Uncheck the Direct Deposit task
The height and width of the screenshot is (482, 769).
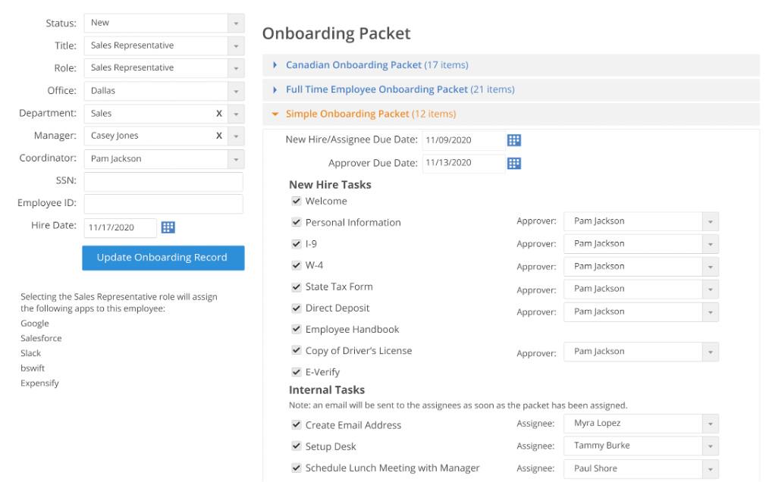296,308
